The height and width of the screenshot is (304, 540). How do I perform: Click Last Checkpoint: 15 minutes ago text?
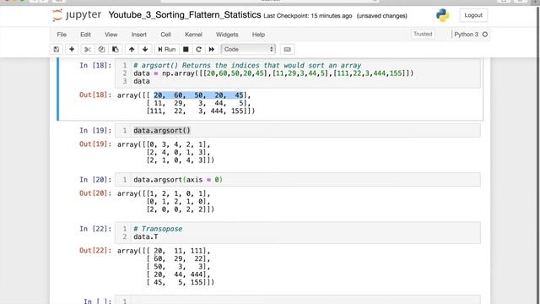307,16
